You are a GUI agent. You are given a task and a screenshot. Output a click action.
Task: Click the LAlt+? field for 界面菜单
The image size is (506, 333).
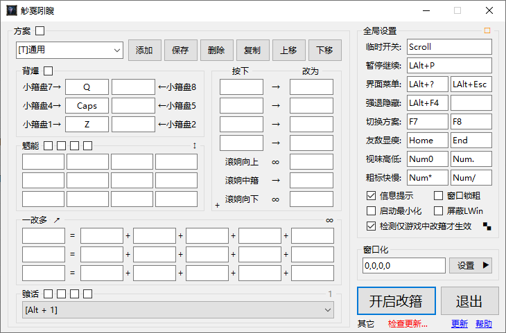pos(427,84)
